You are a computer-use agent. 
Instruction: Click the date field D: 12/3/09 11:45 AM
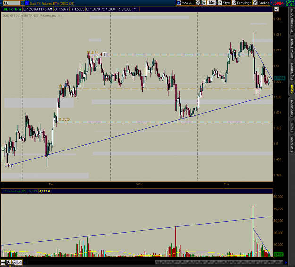[x=38, y=9]
